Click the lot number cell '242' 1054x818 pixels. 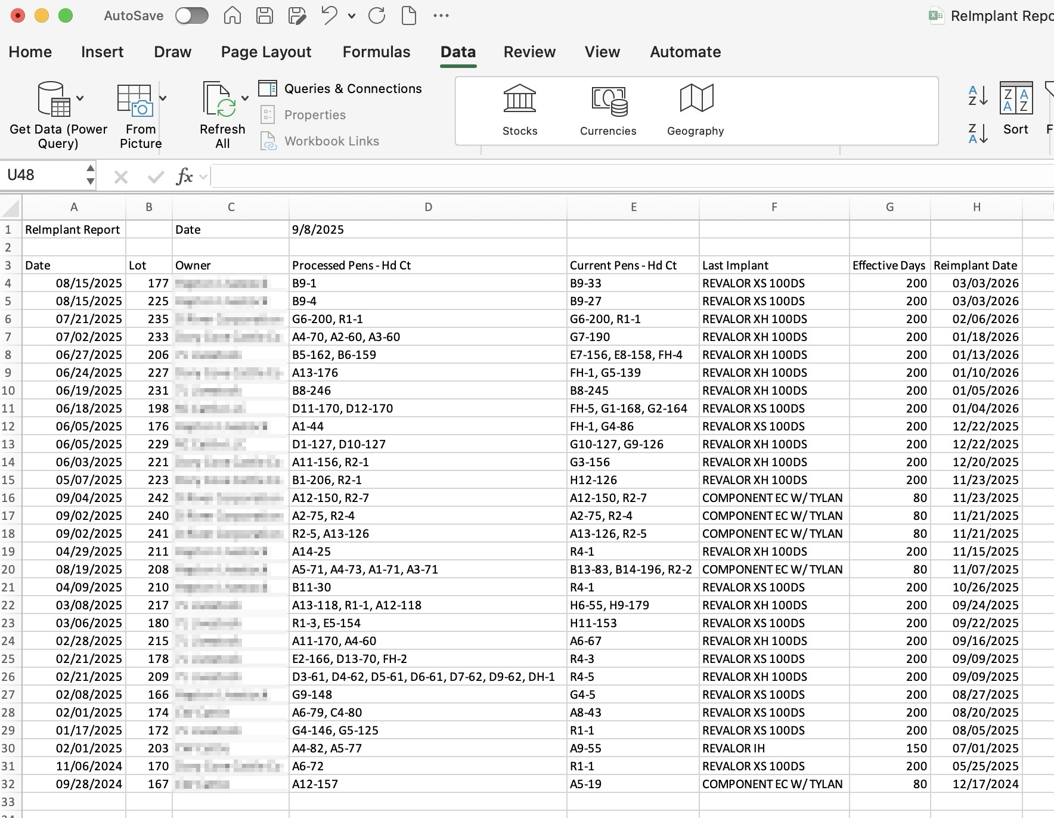tap(149, 498)
